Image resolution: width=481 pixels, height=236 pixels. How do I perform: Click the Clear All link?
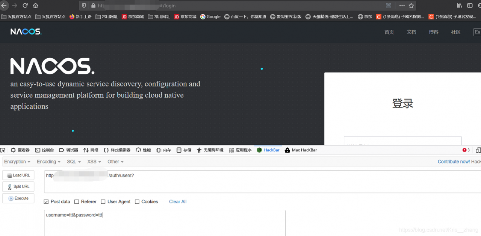178,202
